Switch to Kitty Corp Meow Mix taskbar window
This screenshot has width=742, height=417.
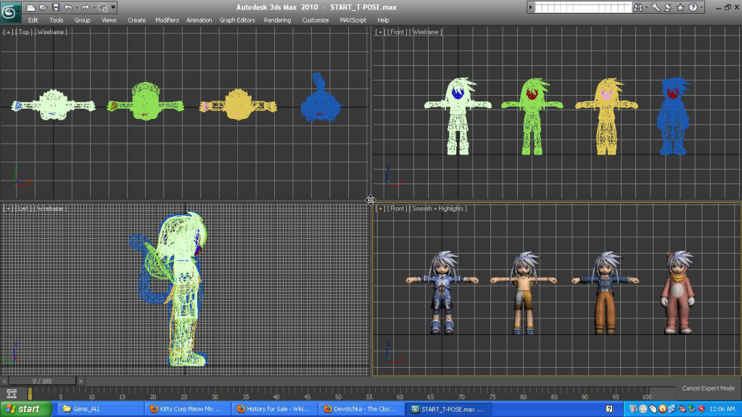(188, 409)
